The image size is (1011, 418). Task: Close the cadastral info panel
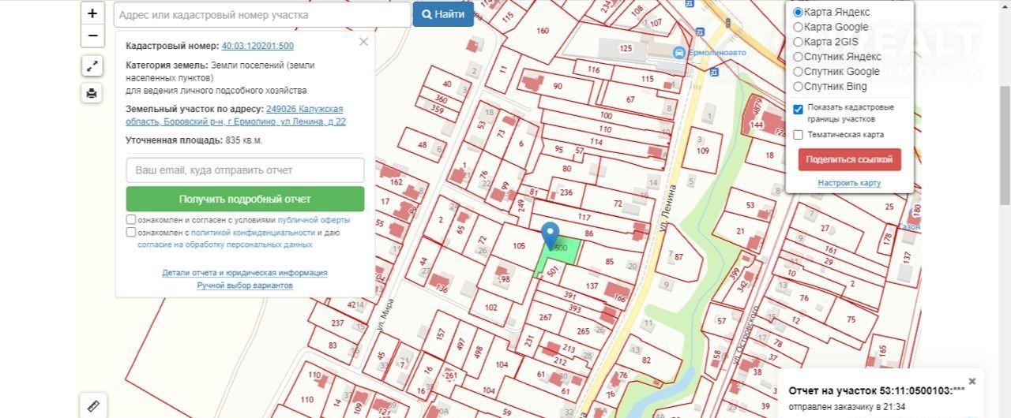(x=363, y=42)
